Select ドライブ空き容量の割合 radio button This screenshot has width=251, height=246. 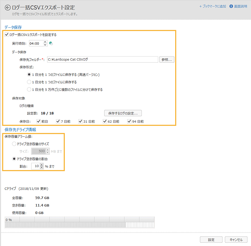pos(14,159)
